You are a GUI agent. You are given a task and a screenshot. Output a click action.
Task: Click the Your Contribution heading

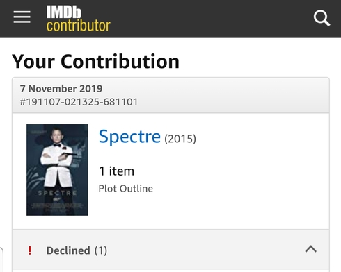tap(95, 62)
